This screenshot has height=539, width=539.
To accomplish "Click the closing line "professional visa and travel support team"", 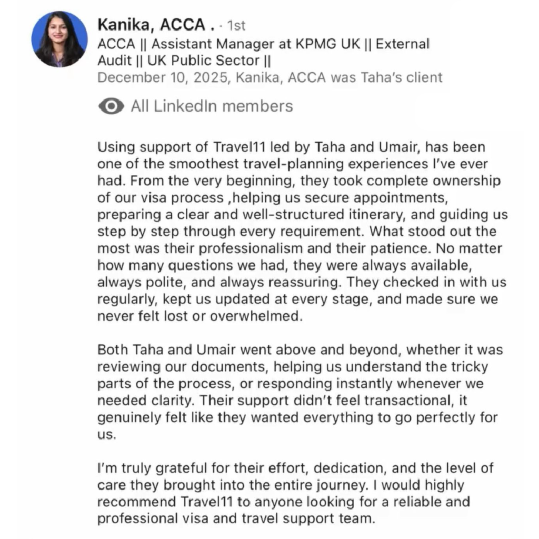I will [235, 518].
